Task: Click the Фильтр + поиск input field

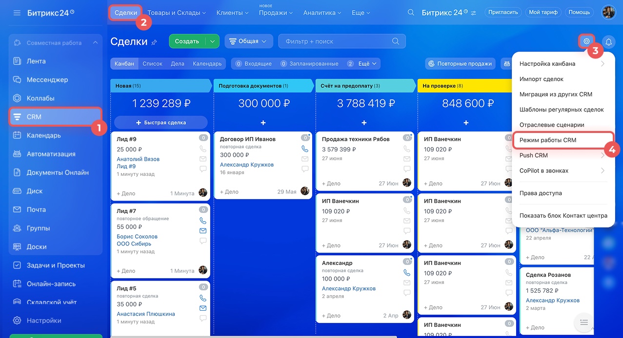Action: 342,41
